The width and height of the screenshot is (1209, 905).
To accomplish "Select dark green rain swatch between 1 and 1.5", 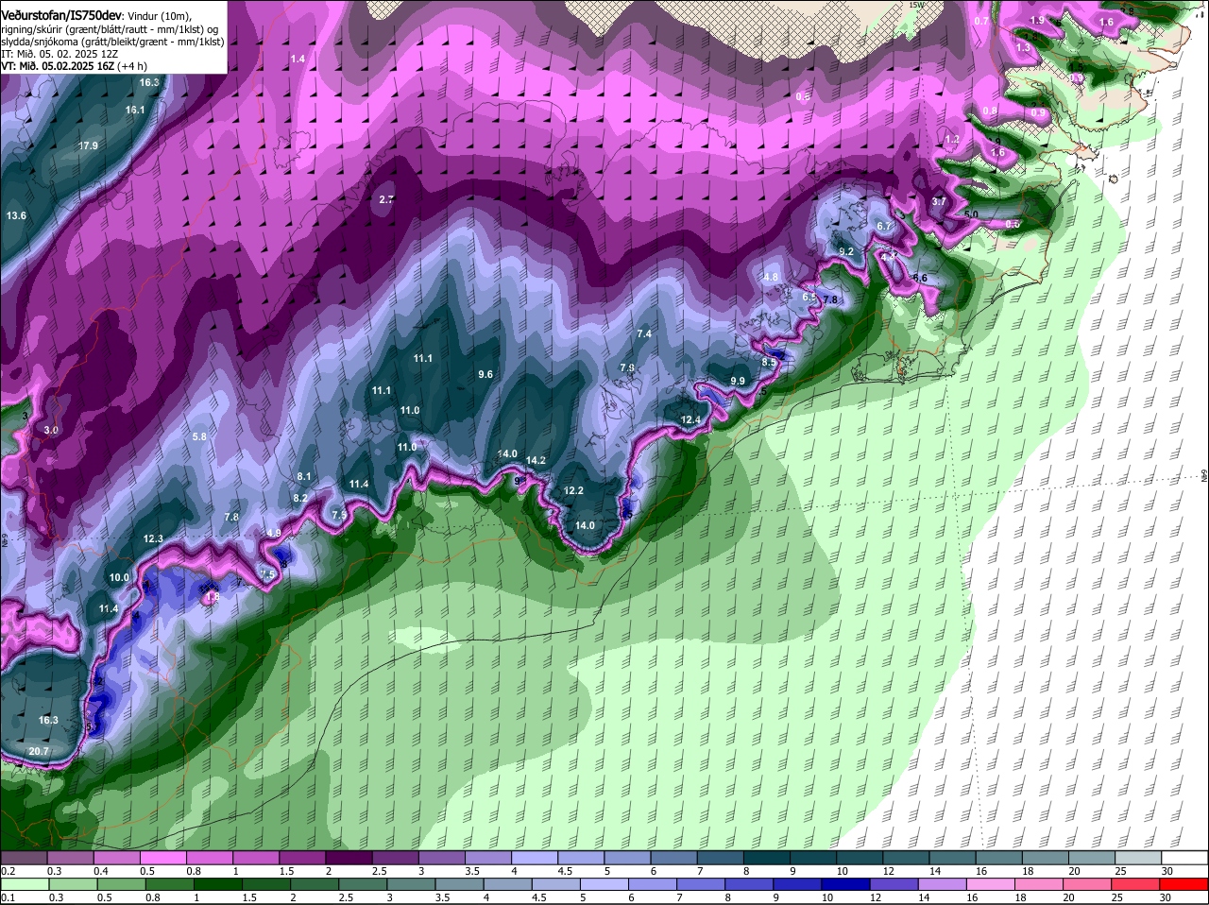I will coord(220,884).
